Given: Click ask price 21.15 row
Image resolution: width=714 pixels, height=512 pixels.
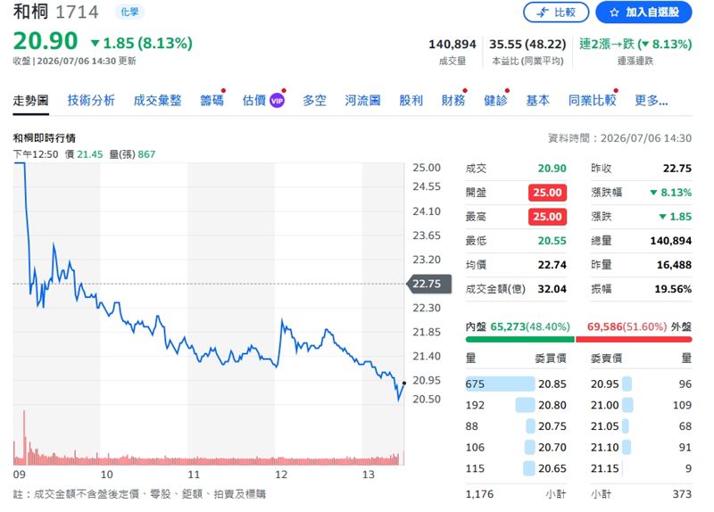Looking at the screenshot, I should (641, 468).
